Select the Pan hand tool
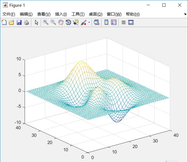This screenshot has width=188, height=162. [x=61, y=23]
